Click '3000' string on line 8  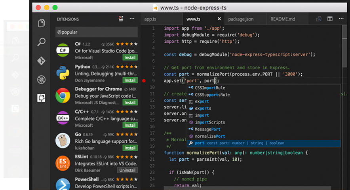[x=290, y=74]
